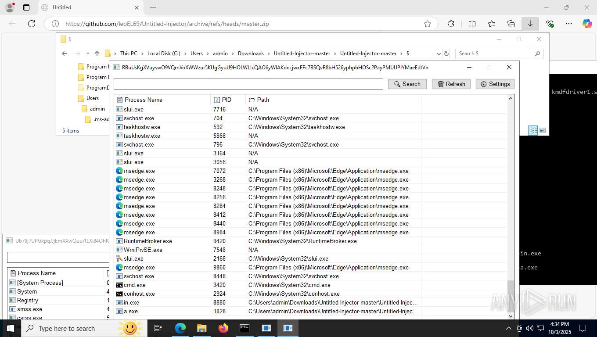Add page to favorites star icon

pos(428,24)
